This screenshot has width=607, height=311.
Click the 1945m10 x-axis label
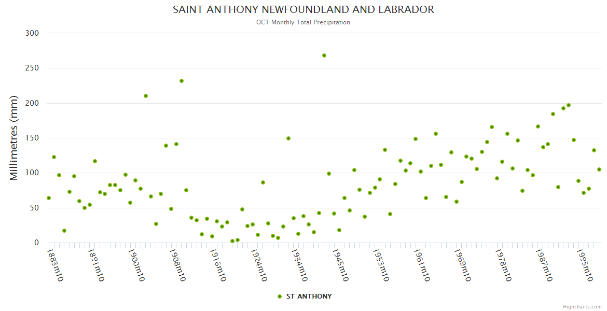coord(339,265)
